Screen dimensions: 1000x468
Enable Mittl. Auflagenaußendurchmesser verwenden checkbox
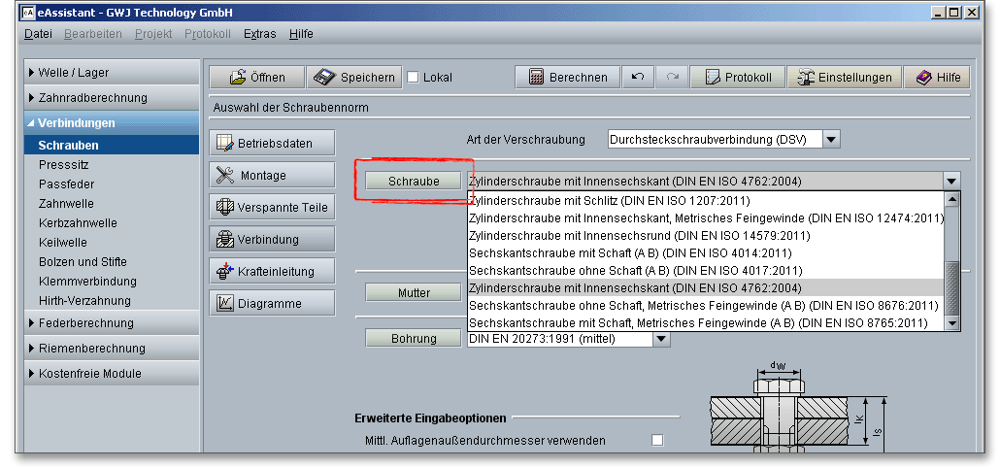657,440
